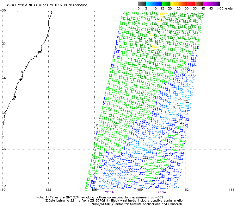Click the ">50 knots" scale label

click(225, 9)
